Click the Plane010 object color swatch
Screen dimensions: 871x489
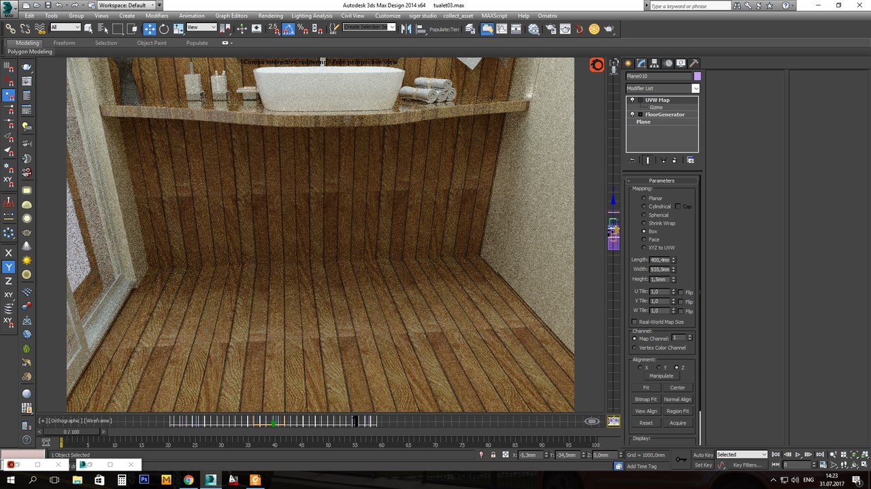[697, 76]
